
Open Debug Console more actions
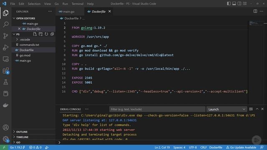[87, 109]
